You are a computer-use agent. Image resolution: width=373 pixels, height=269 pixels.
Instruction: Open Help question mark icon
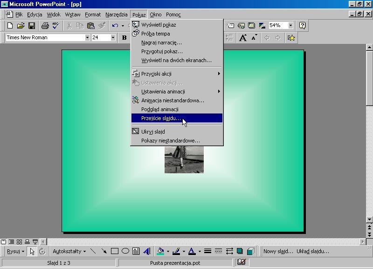(302, 26)
